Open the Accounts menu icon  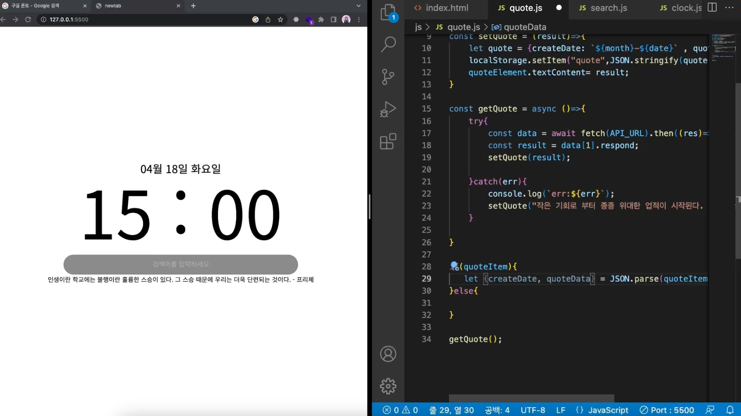coord(388,354)
